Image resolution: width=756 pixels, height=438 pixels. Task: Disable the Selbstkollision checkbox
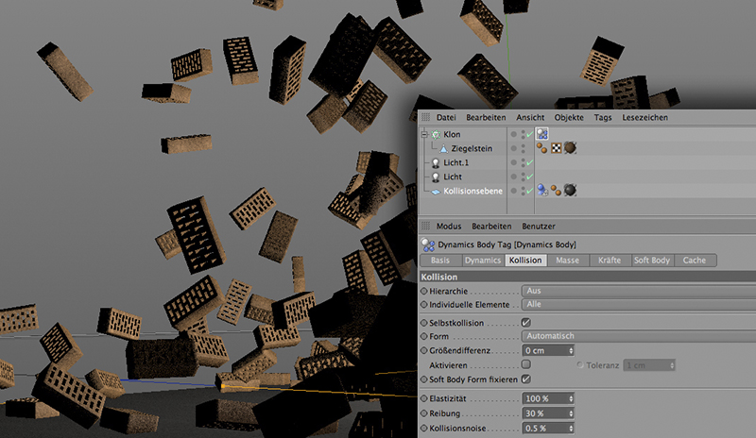526,323
